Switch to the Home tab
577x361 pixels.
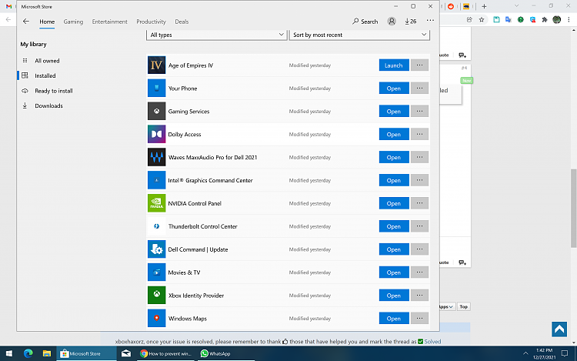(47, 22)
